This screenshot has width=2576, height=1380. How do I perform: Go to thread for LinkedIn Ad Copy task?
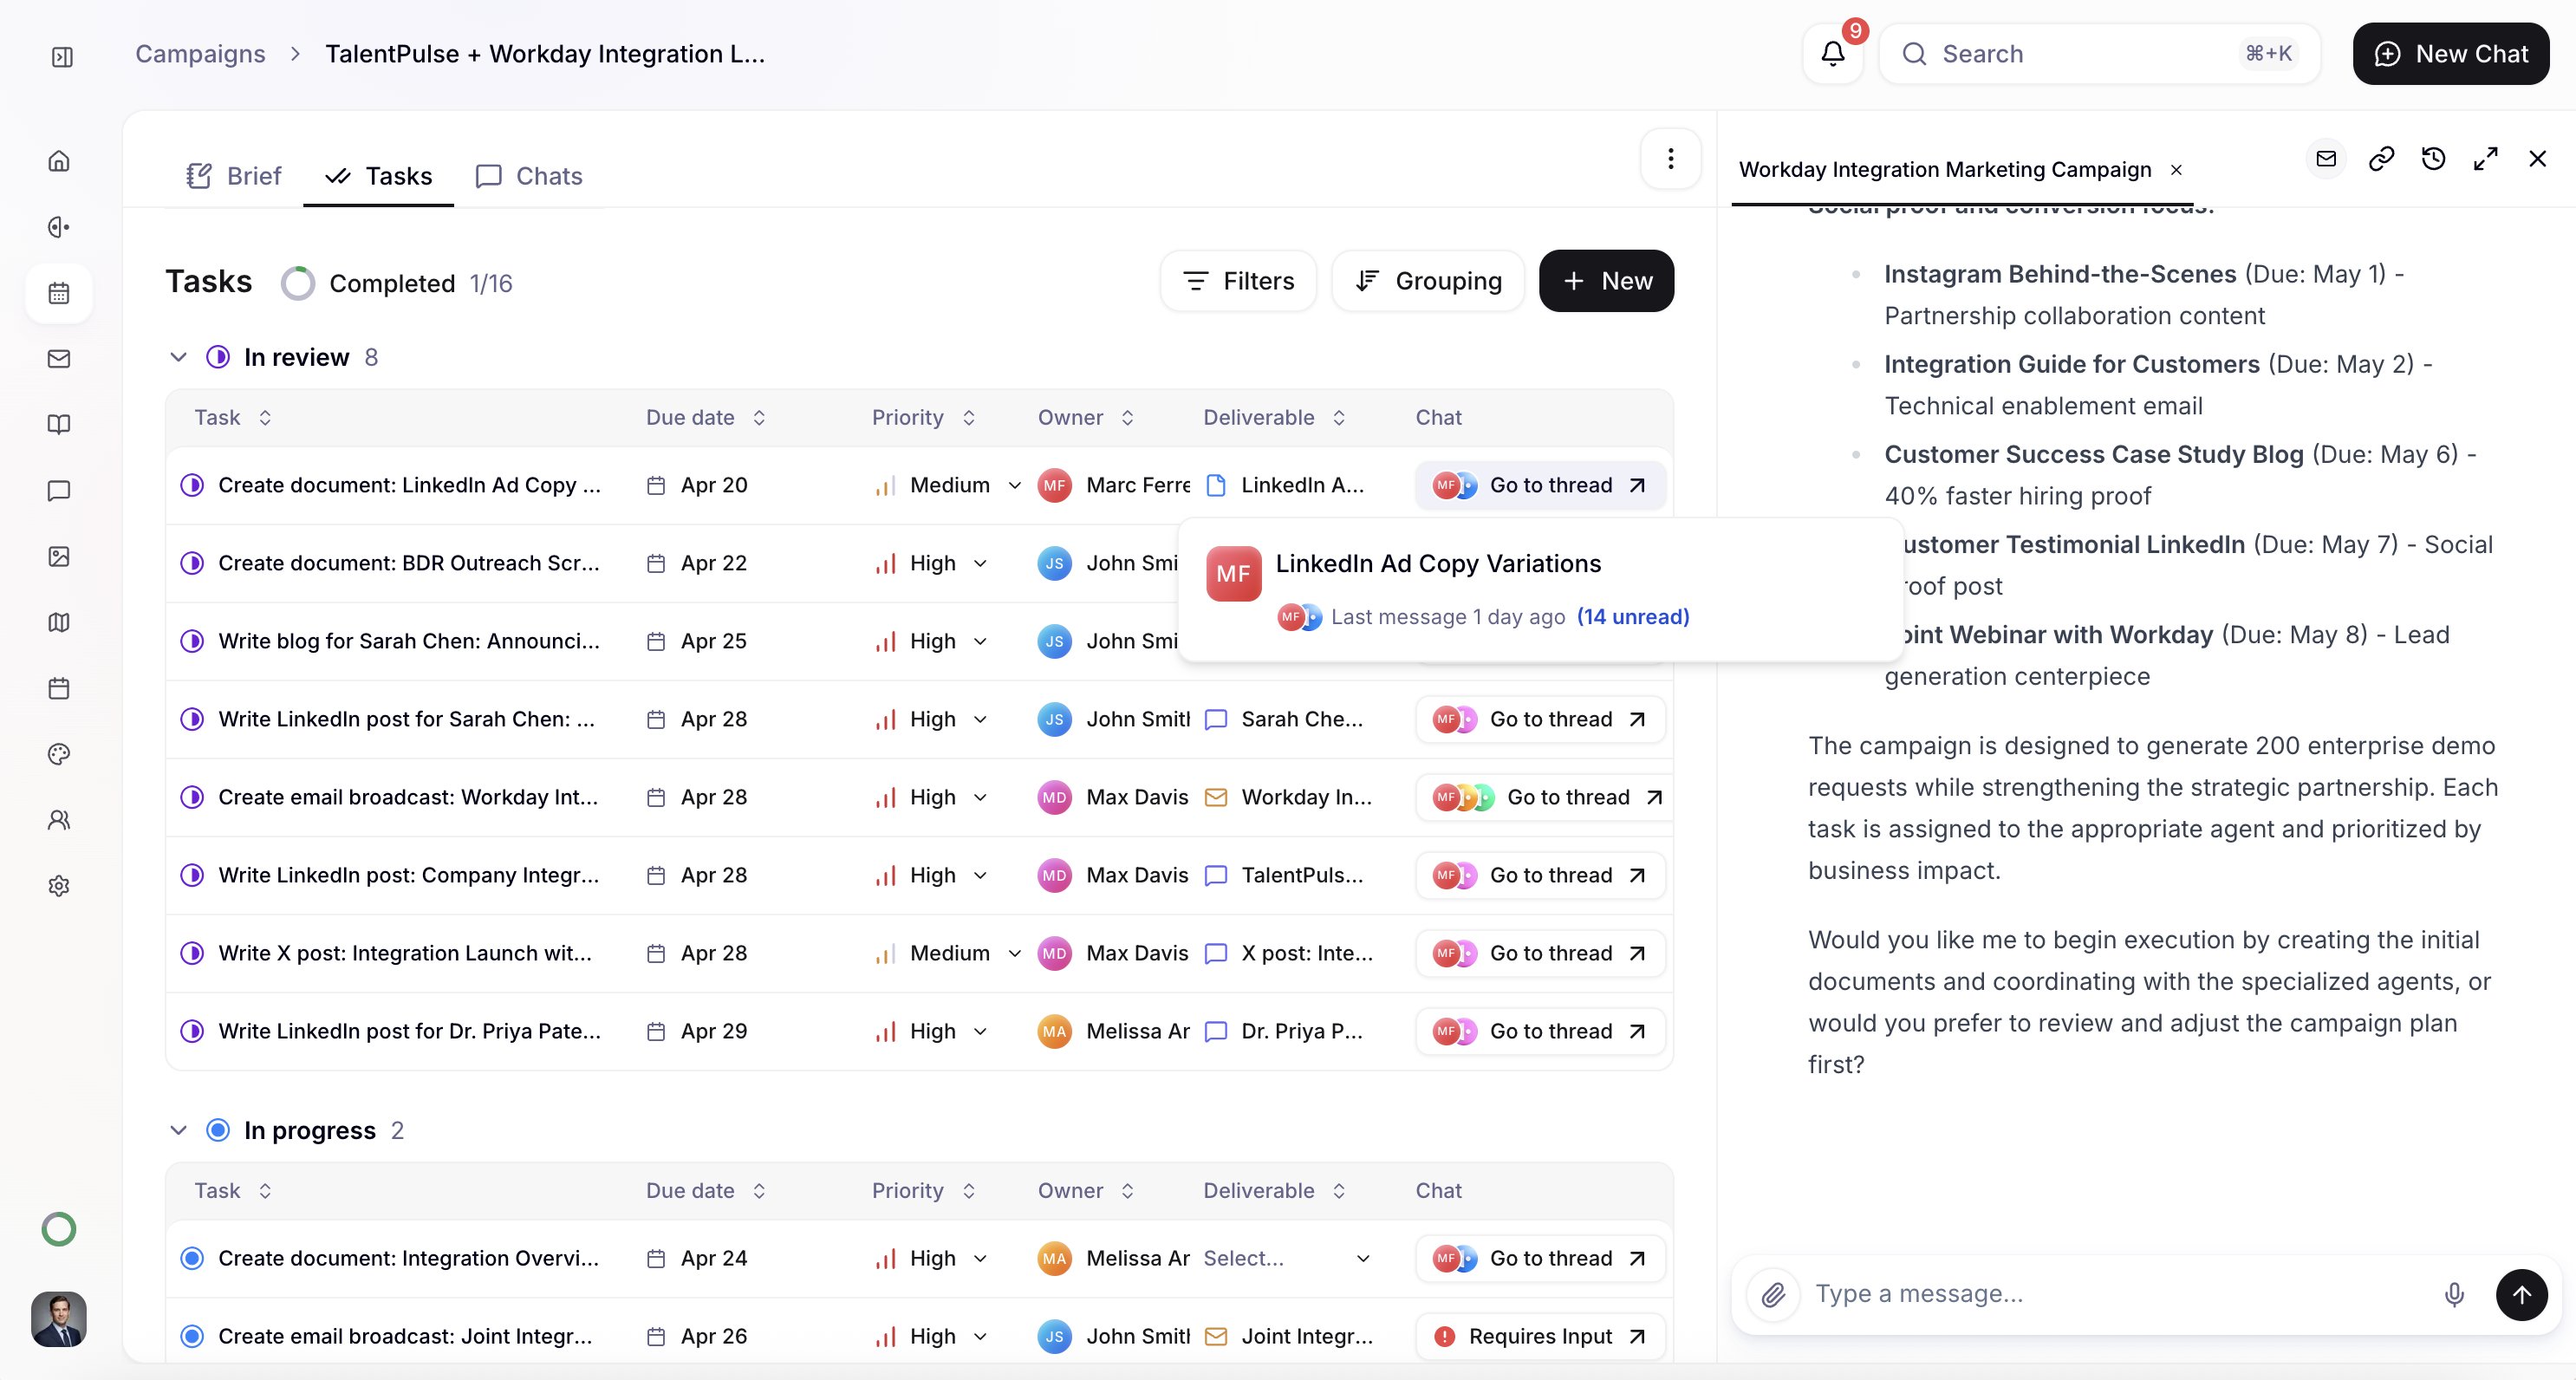coord(1540,485)
